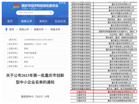Click the document number below the article title
The height and width of the screenshot is (104, 139).
coord(35,96)
